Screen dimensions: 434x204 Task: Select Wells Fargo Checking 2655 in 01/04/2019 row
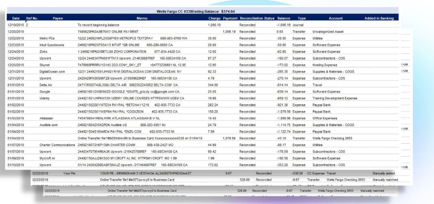pyautogui.click(x=332, y=138)
